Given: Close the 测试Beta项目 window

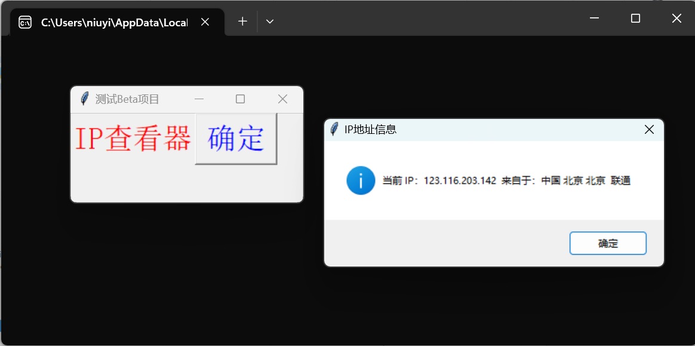Looking at the screenshot, I should coord(282,99).
